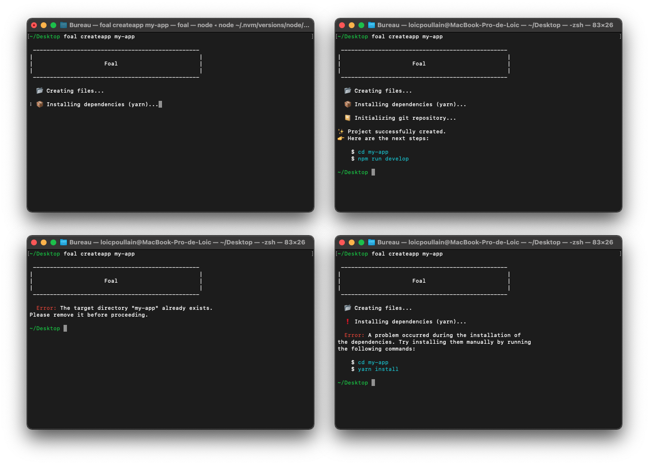Close the window showing 'Project successfully created'
The height and width of the screenshot is (465, 649).
342,25
